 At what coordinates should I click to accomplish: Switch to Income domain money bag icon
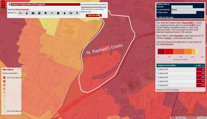point(27,13)
